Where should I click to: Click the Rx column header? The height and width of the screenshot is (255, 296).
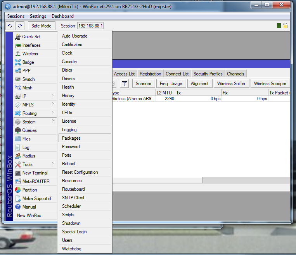click(245, 92)
